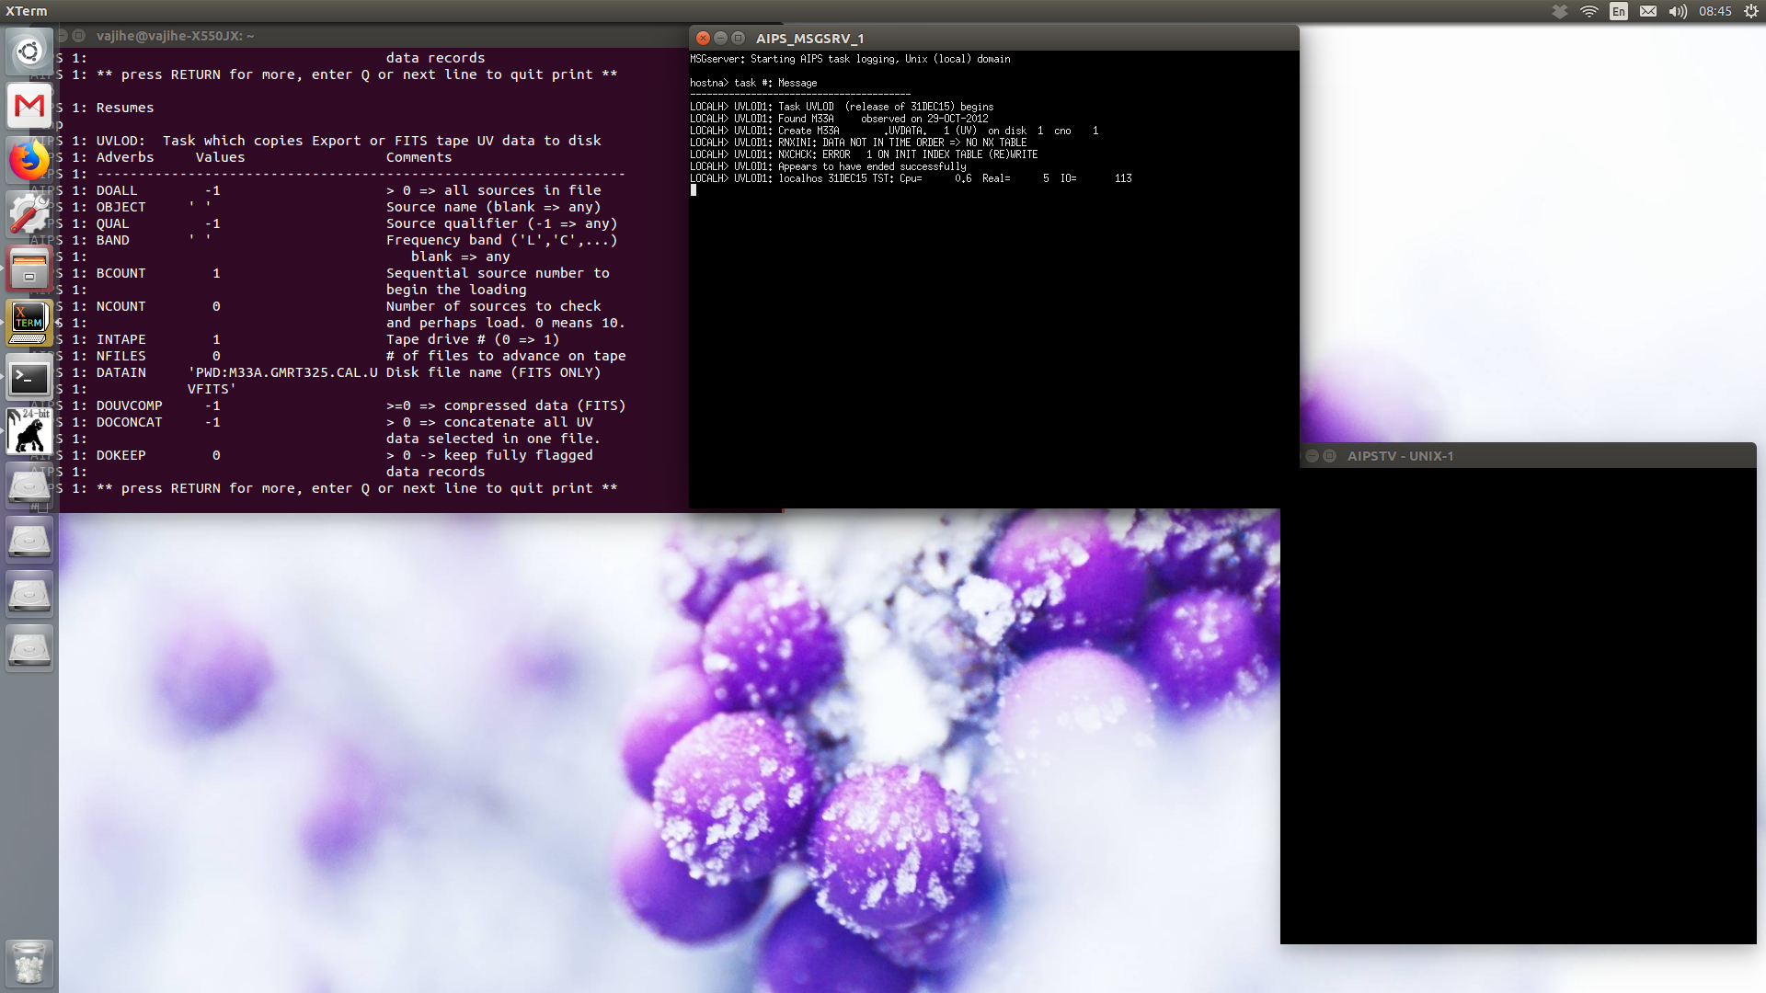
Task: Open the GNOME Terminal launcher icon
Action: pyautogui.click(x=29, y=377)
